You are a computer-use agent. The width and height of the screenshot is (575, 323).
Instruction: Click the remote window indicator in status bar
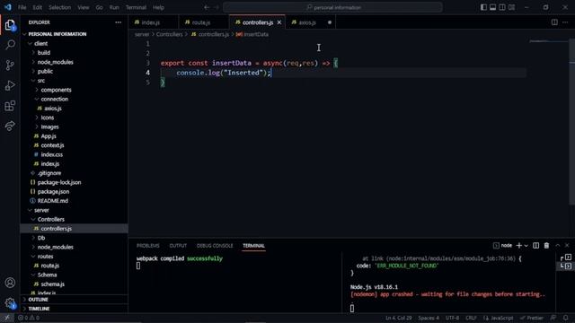[6, 318]
